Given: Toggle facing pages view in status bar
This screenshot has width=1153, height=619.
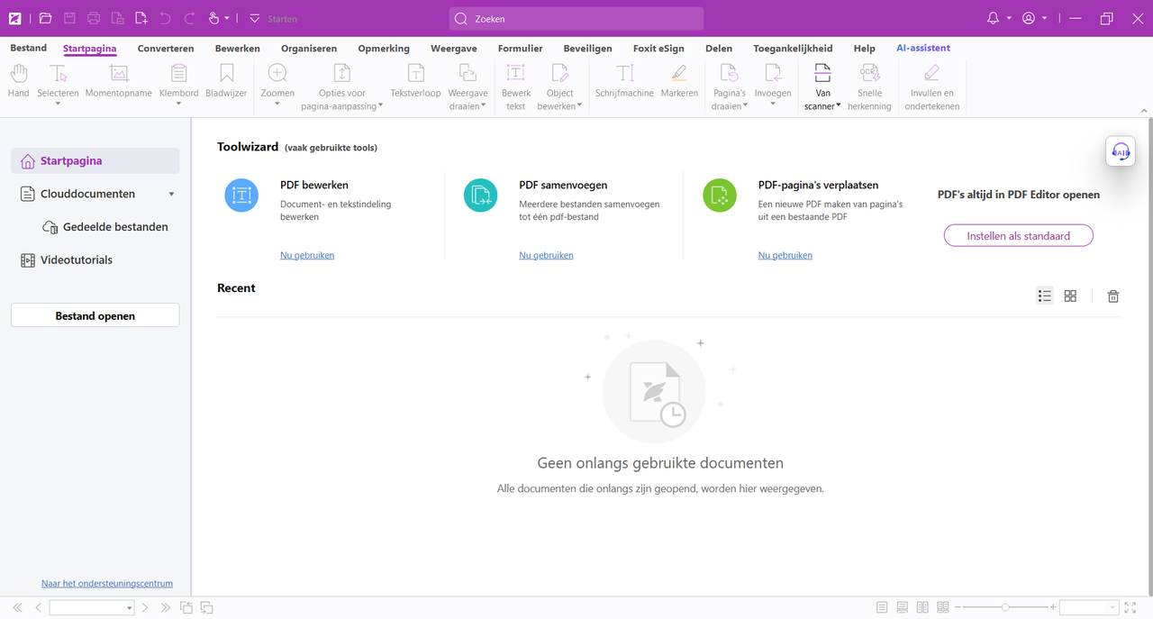Looking at the screenshot, I should point(922,608).
